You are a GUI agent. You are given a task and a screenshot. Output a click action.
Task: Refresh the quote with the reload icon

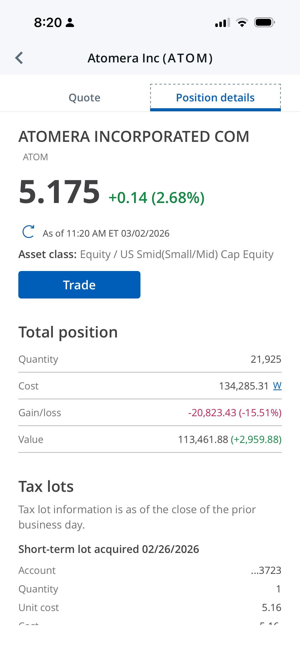pos(28,232)
